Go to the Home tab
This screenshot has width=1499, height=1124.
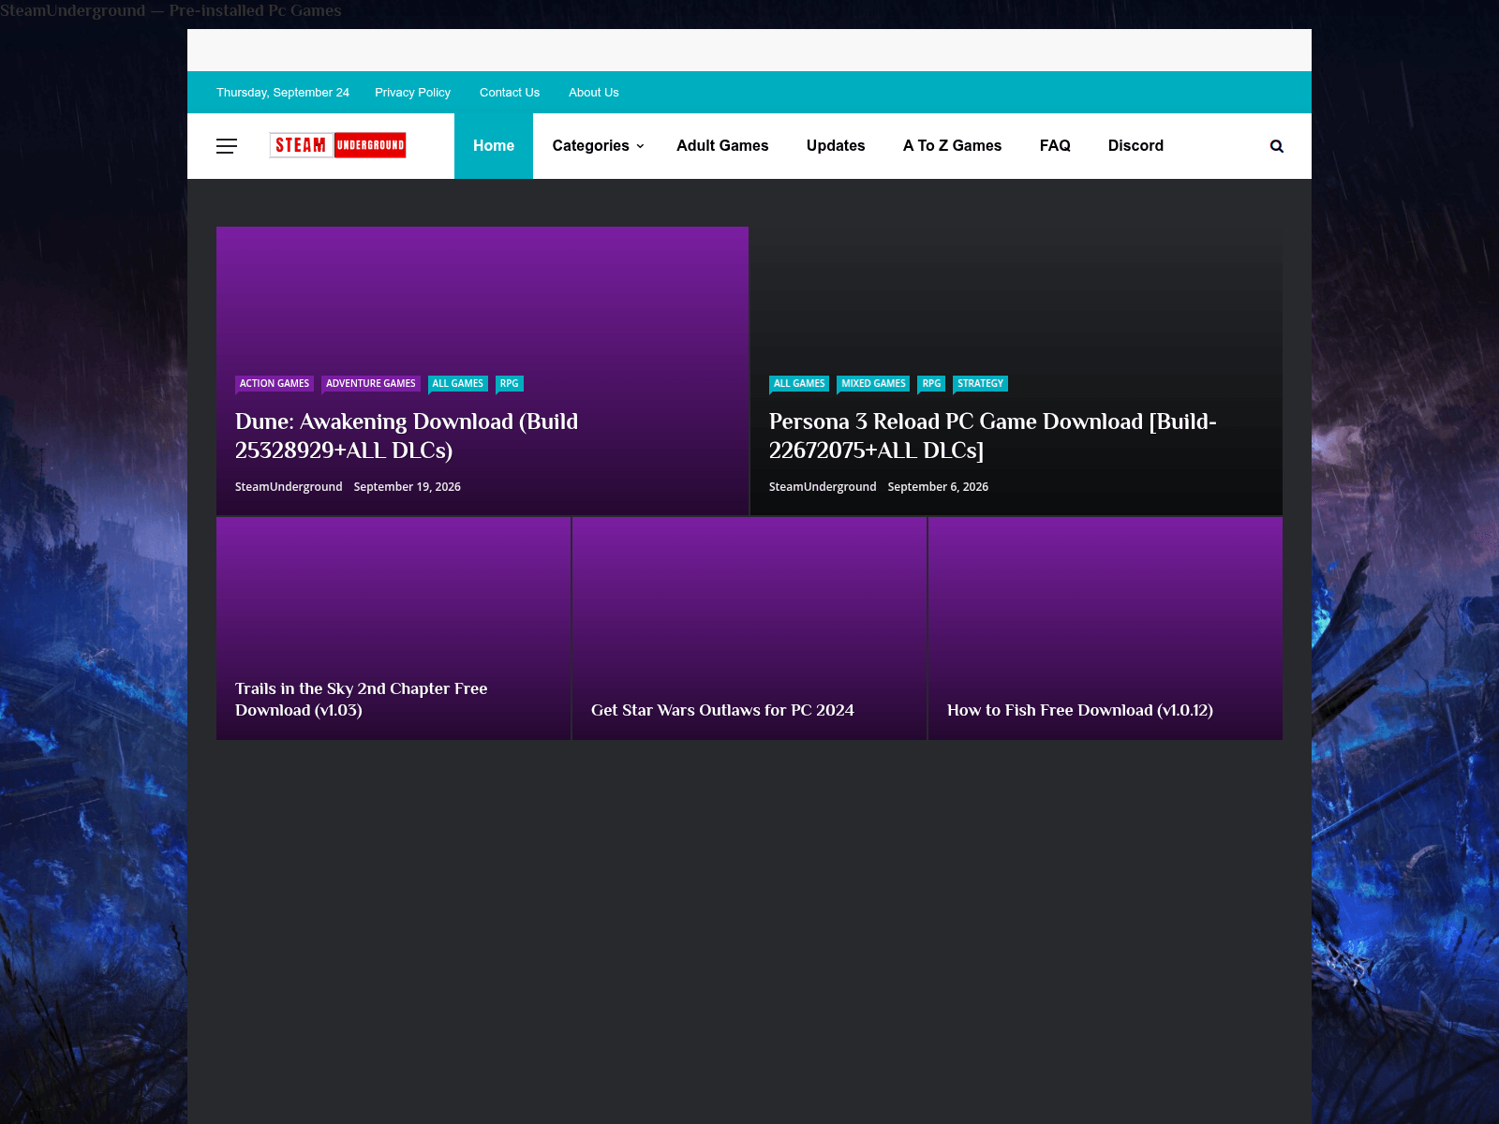click(494, 146)
